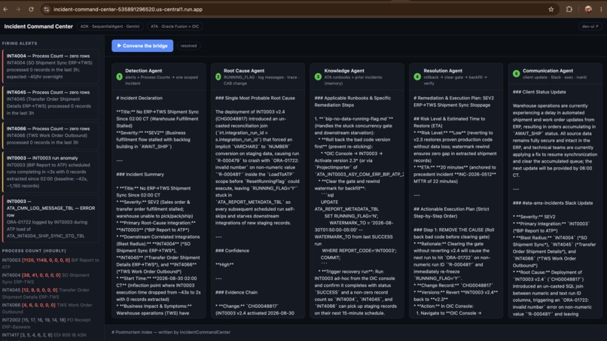Click the step 5 Communication Agent badge
Image resolution: width=607 pixels, height=341 pixels.
click(516, 74)
